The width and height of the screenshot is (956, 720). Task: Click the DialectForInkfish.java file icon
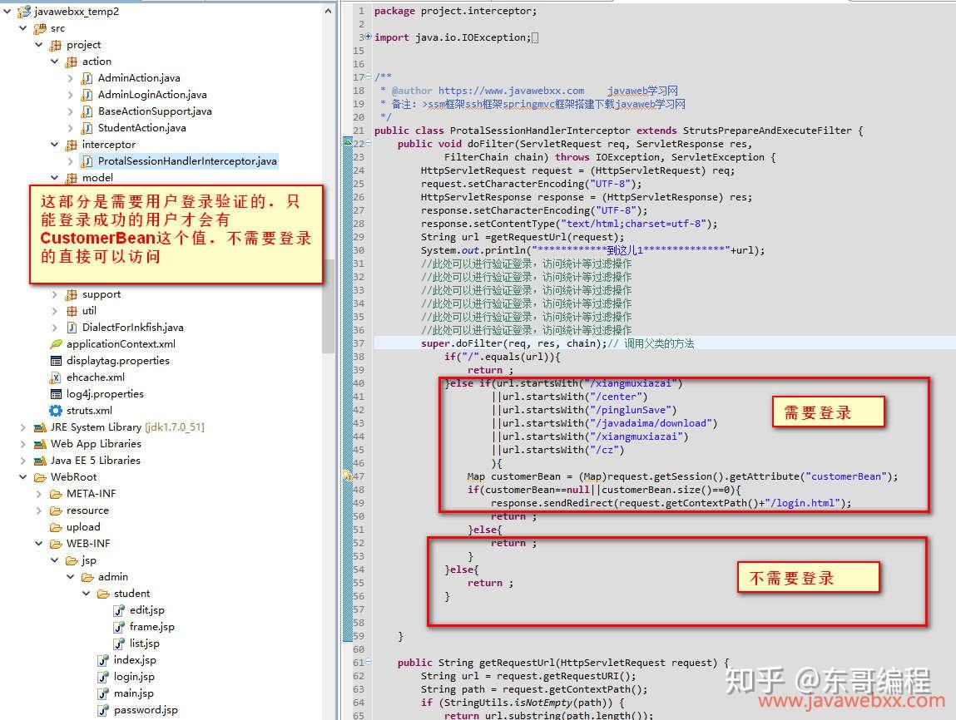point(72,327)
